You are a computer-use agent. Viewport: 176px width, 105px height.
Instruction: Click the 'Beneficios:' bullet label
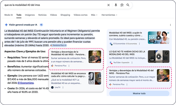coord(14,67)
